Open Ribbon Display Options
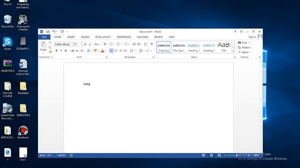This screenshot has height=168, width=300. tap(241, 32)
